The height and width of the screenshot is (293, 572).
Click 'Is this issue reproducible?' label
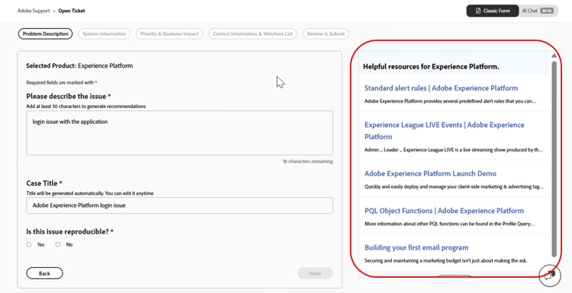point(69,231)
